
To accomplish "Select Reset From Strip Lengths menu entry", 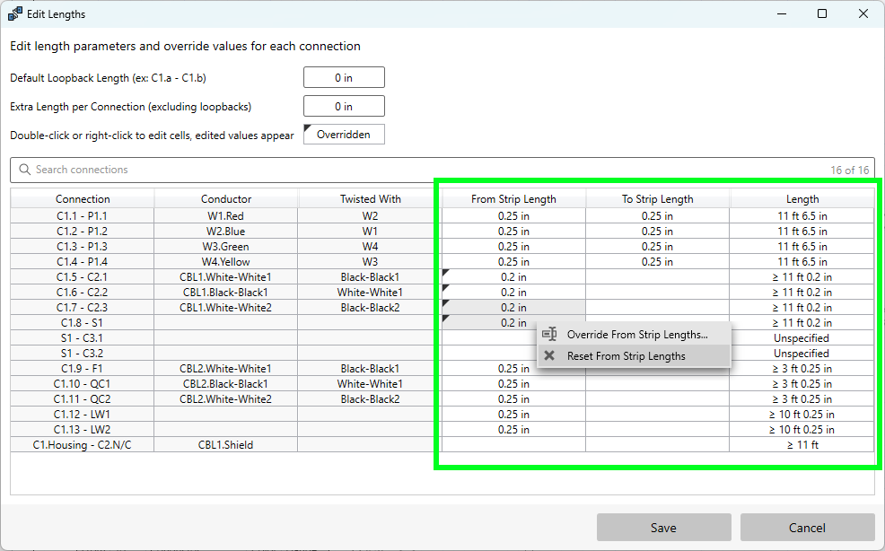I will click(634, 355).
